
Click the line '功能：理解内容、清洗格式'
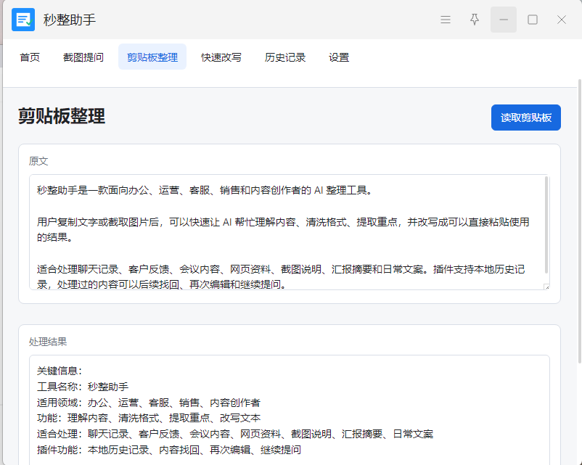point(149,419)
